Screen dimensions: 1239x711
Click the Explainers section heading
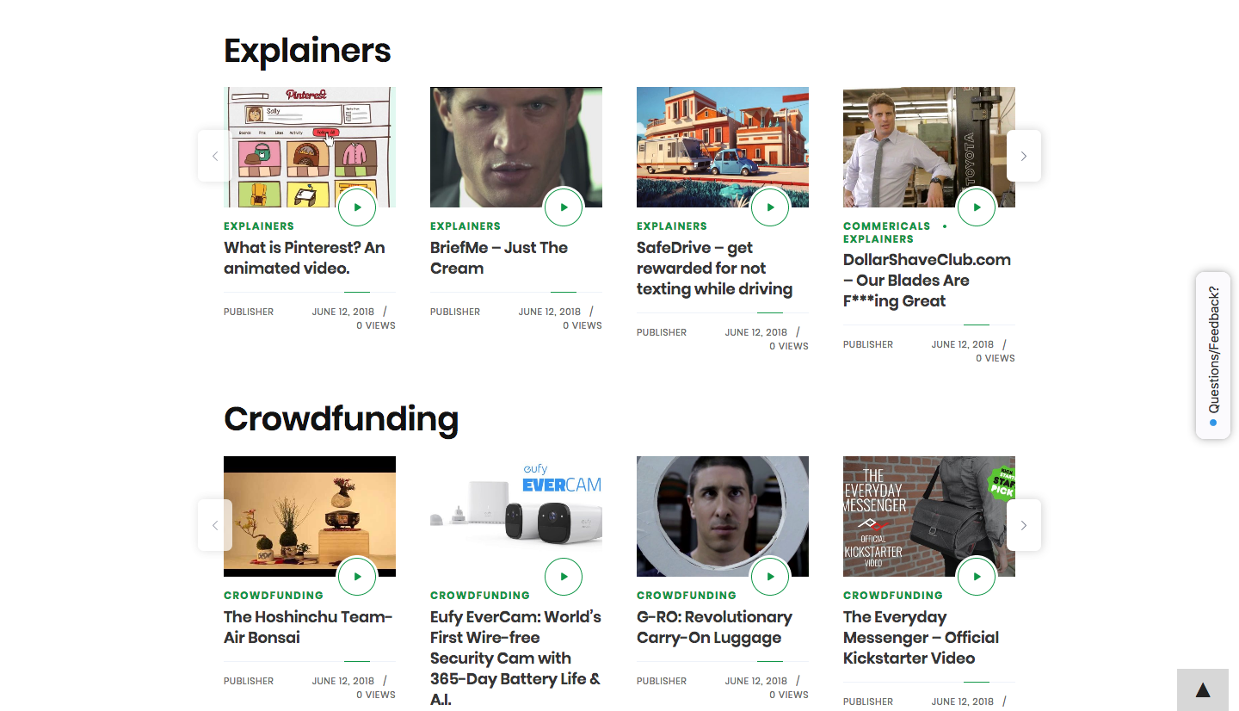tap(307, 51)
